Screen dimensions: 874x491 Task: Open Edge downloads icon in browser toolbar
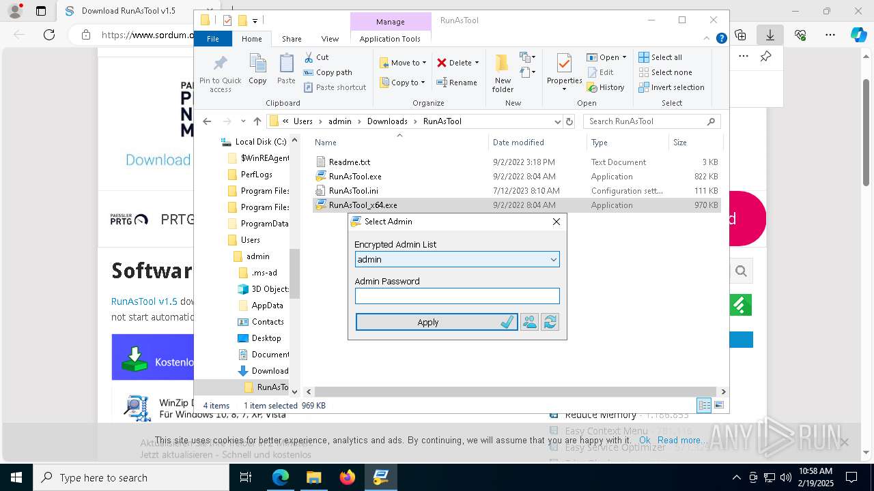[770, 35]
